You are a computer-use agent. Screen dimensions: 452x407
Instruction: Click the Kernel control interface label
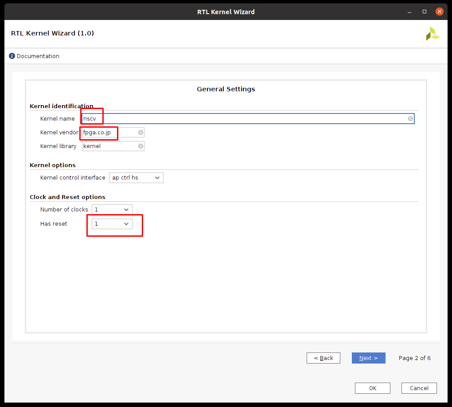73,178
